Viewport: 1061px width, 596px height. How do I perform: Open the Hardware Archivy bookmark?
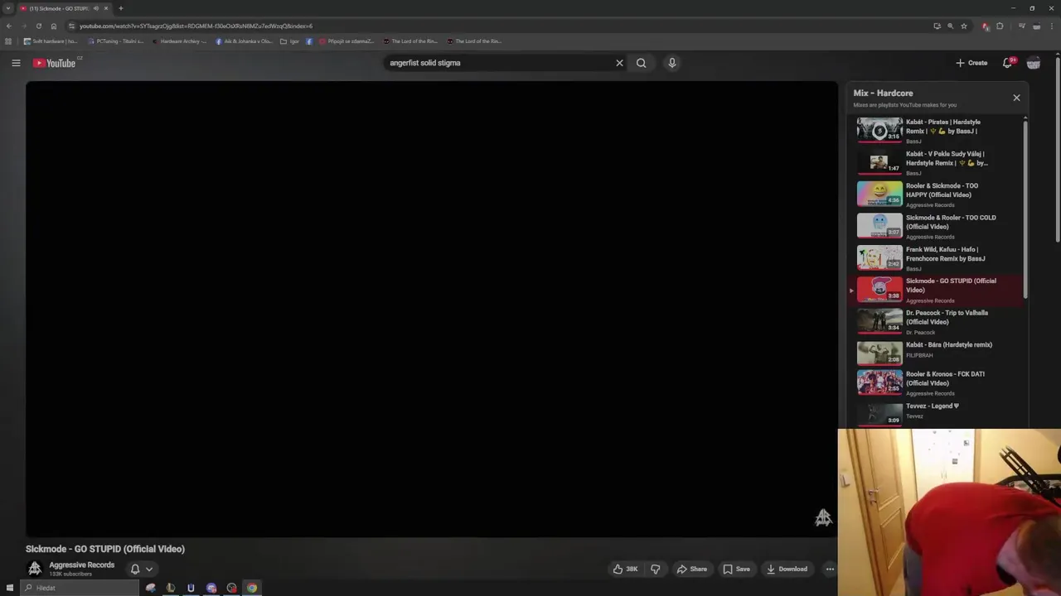coord(180,41)
